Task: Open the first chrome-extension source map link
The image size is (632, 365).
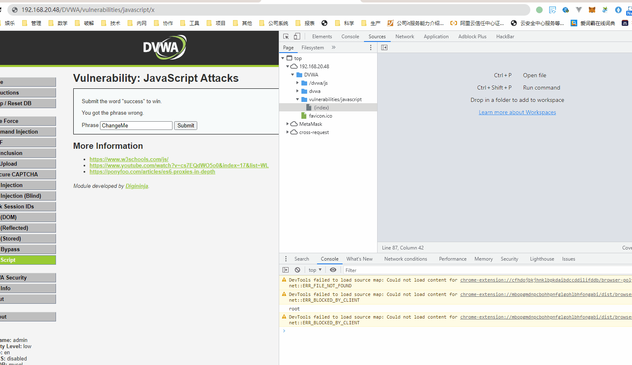Action: coord(546,280)
